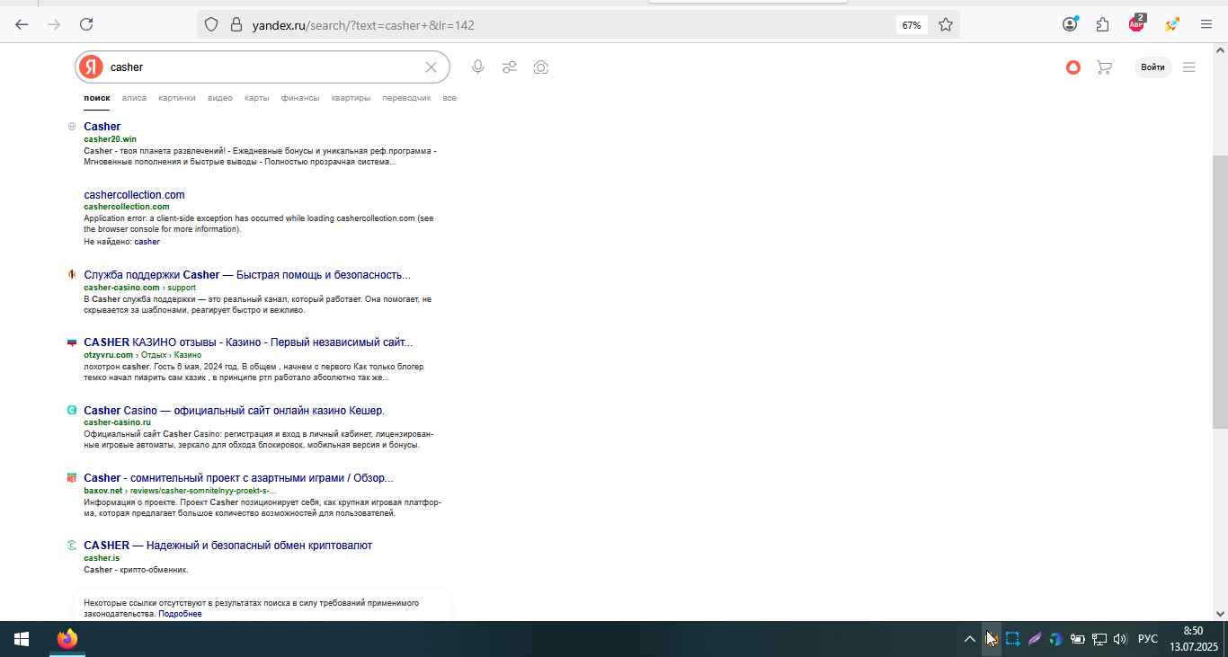Open 'Служба поддержки Casher' result
This screenshot has width=1228, height=657.
coord(247,275)
